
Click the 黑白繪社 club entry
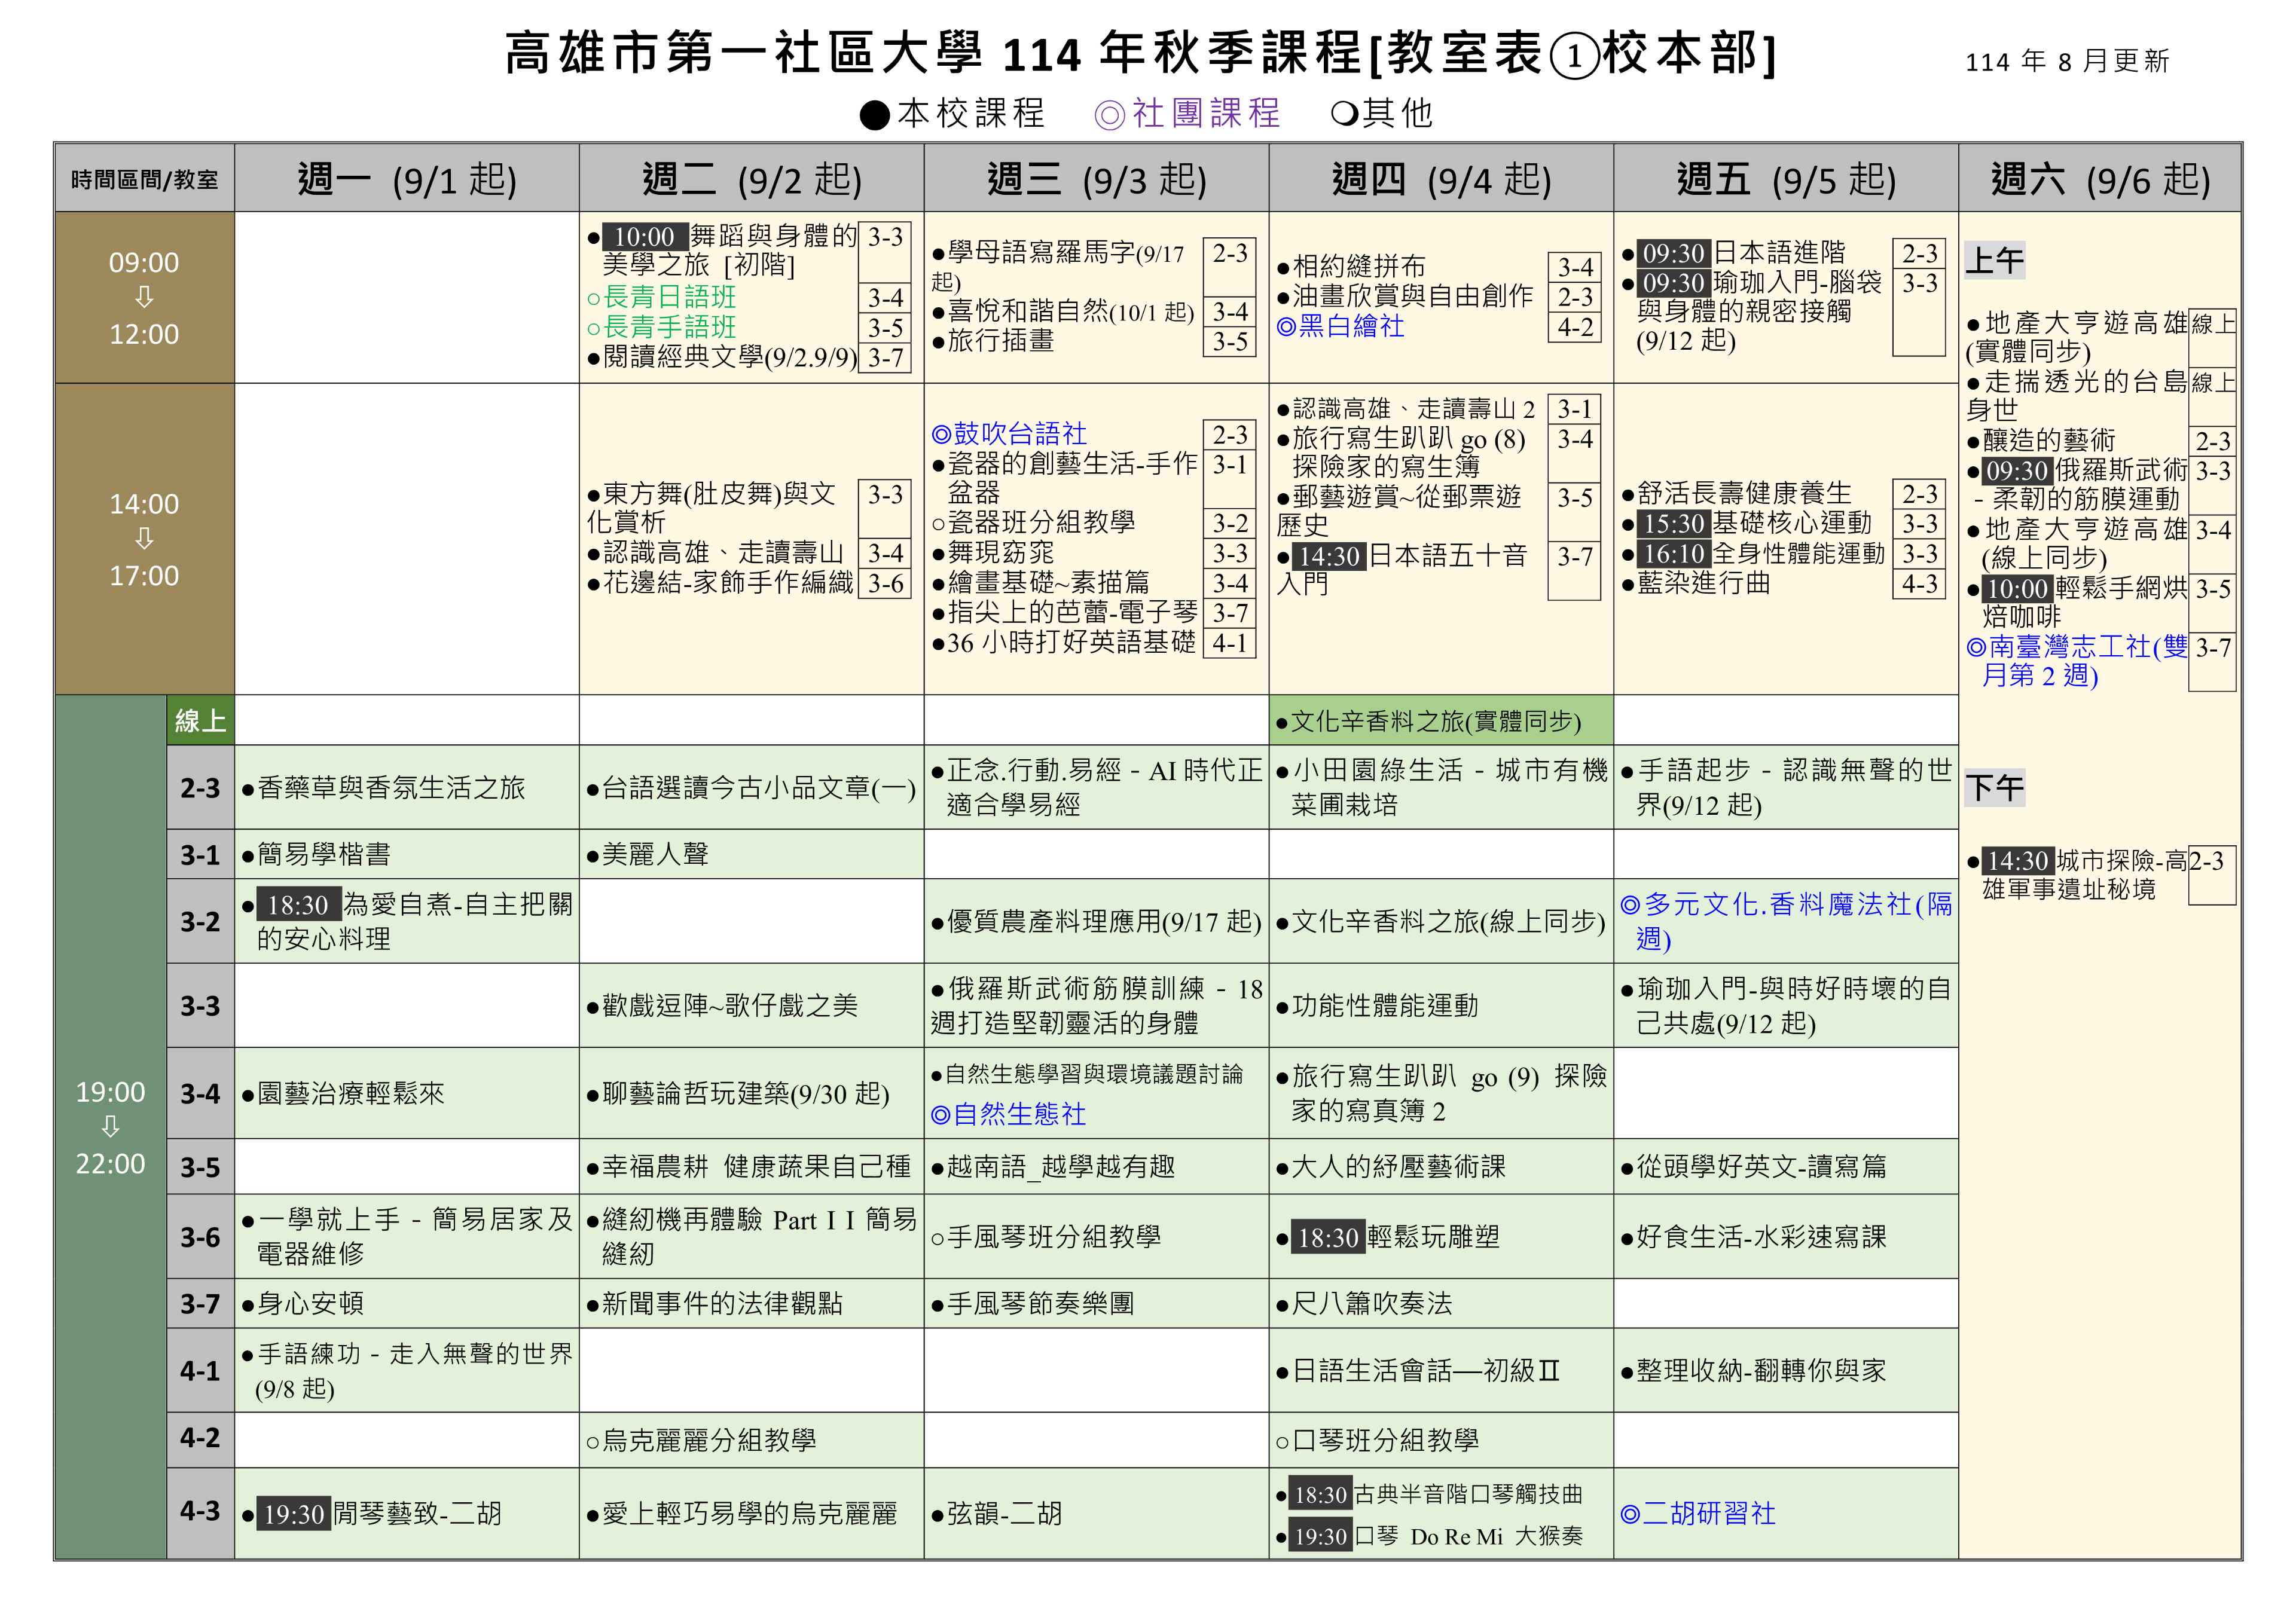[1341, 326]
